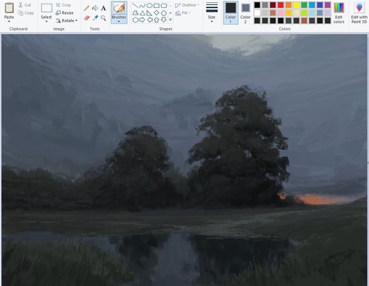Choose the Hexagon shape

tap(135, 20)
